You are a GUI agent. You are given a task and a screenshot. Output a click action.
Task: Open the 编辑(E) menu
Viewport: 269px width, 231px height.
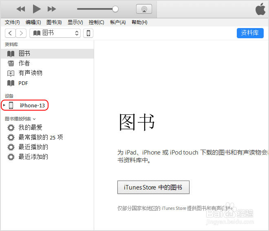coord(33,22)
